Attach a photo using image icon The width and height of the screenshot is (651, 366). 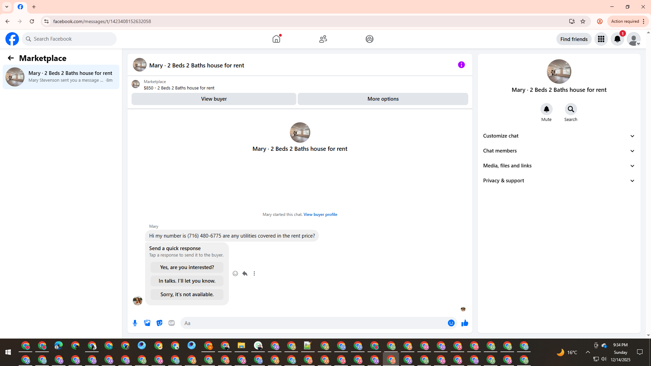point(147,323)
